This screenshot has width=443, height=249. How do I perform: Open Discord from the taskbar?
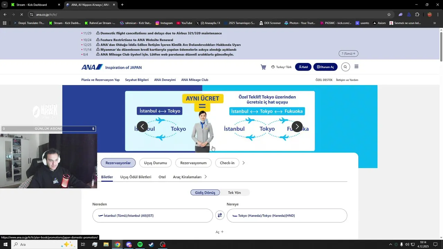pos(129,245)
